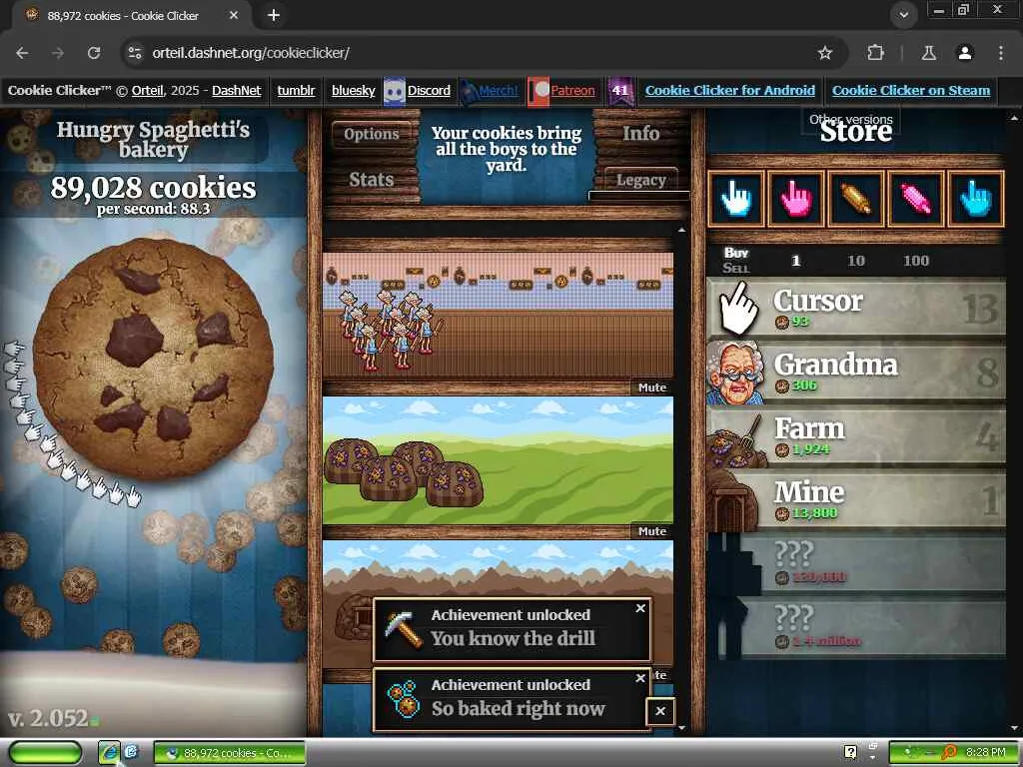The image size is (1023, 767).
Task: Purchase a Farm building
Action: [856, 435]
